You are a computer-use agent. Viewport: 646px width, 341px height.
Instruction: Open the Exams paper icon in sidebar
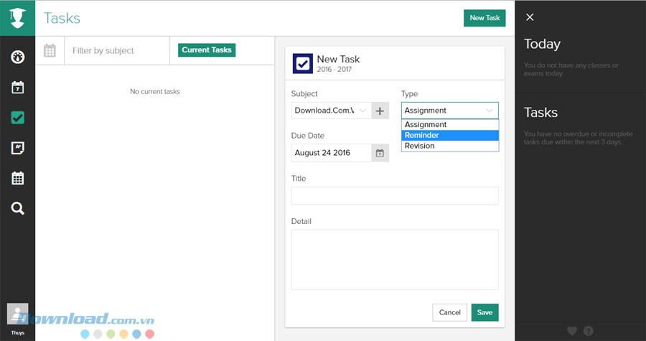(x=18, y=148)
